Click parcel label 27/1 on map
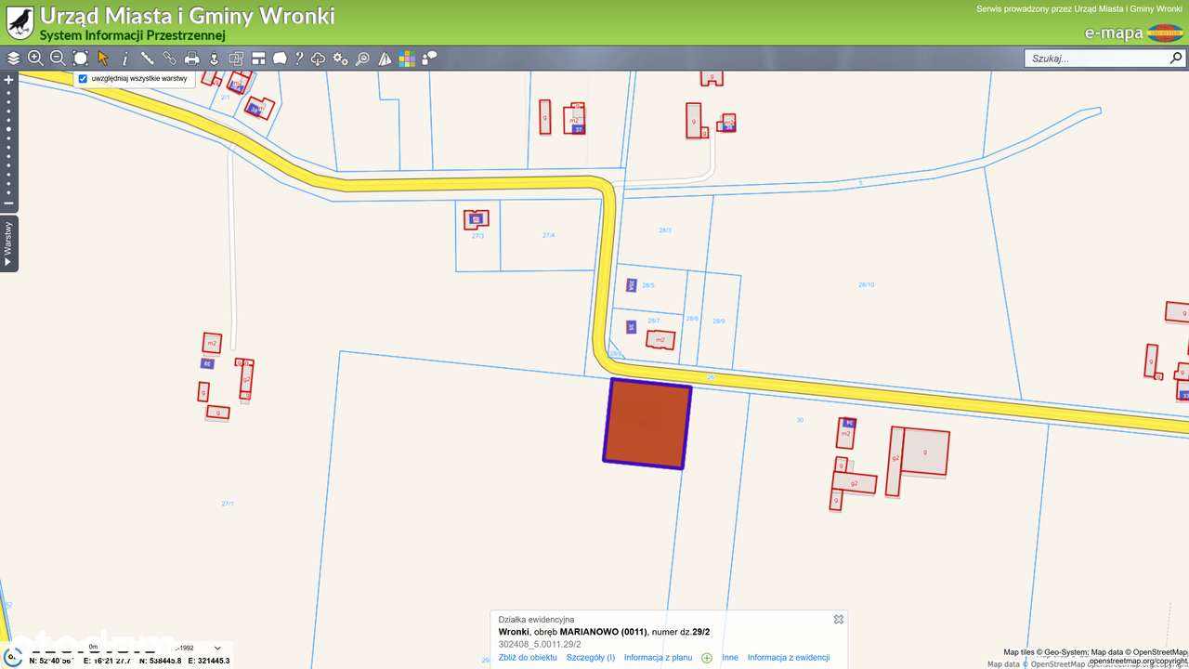This screenshot has width=1189, height=669. click(228, 503)
